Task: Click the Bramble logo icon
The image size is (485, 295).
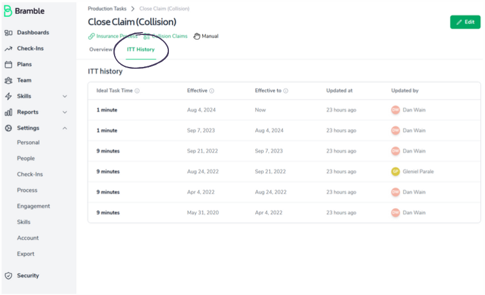Action: click(8, 11)
